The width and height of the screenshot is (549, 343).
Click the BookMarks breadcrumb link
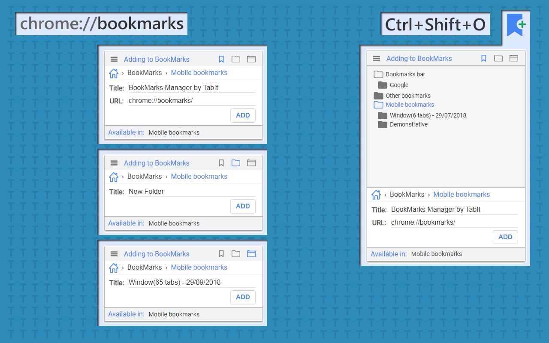tap(145, 73)
